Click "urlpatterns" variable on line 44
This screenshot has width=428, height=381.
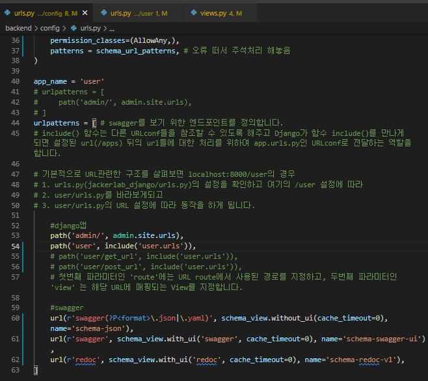57,123
